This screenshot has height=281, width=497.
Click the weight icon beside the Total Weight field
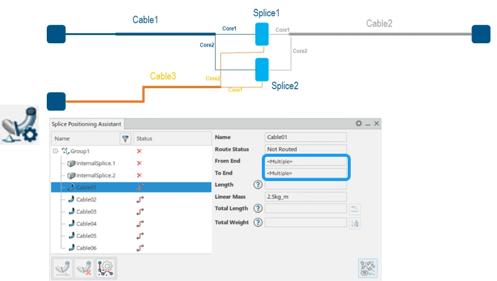tap(355, 224)
